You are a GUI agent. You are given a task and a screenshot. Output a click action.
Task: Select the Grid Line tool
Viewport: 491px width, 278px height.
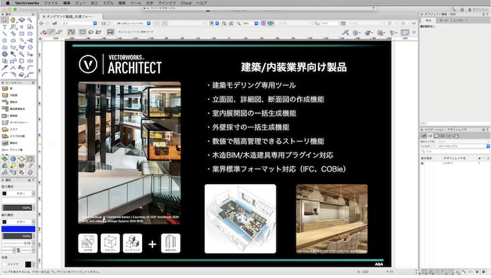(5, 150)
